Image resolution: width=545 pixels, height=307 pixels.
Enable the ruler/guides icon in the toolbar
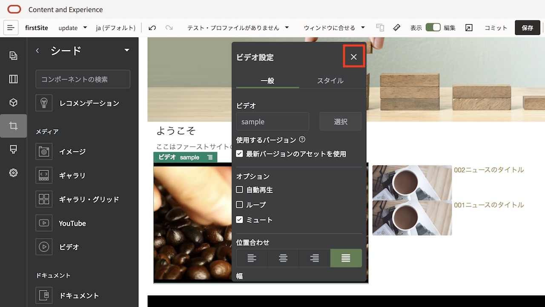396,27
